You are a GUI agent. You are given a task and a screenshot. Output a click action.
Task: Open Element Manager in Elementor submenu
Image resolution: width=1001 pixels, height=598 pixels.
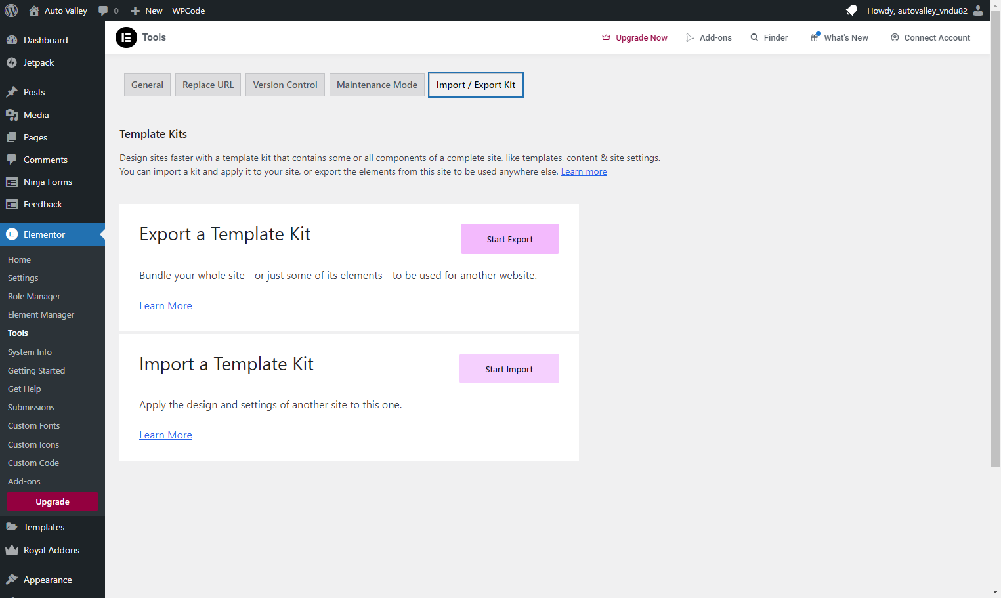pos(41,315)
